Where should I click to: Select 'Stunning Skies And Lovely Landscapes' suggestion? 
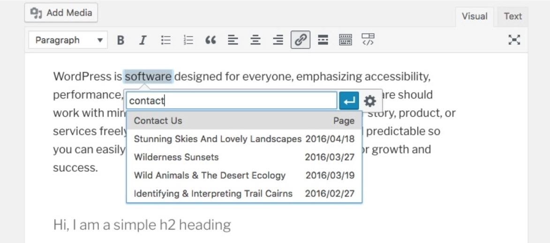(x=244, y=139)
